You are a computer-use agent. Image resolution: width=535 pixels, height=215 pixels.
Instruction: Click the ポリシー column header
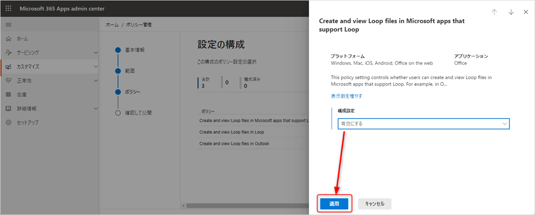point(208,111)
